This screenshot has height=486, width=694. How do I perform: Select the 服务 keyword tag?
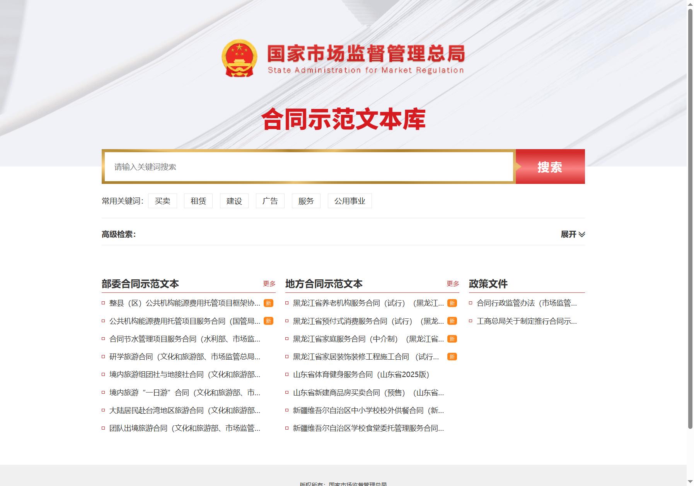click(x=306, y=201)
